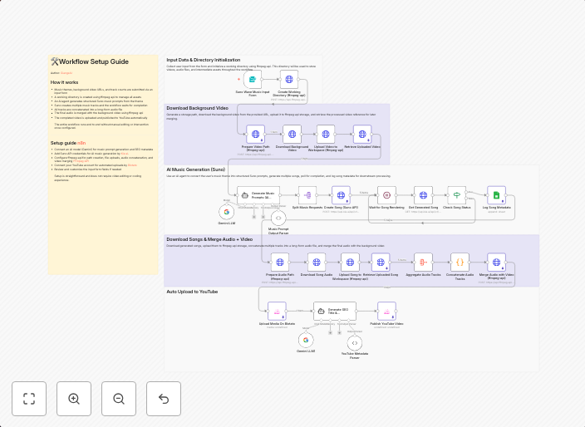Click the Workflow Setup Guide sticky note title

tap(93, 61)
